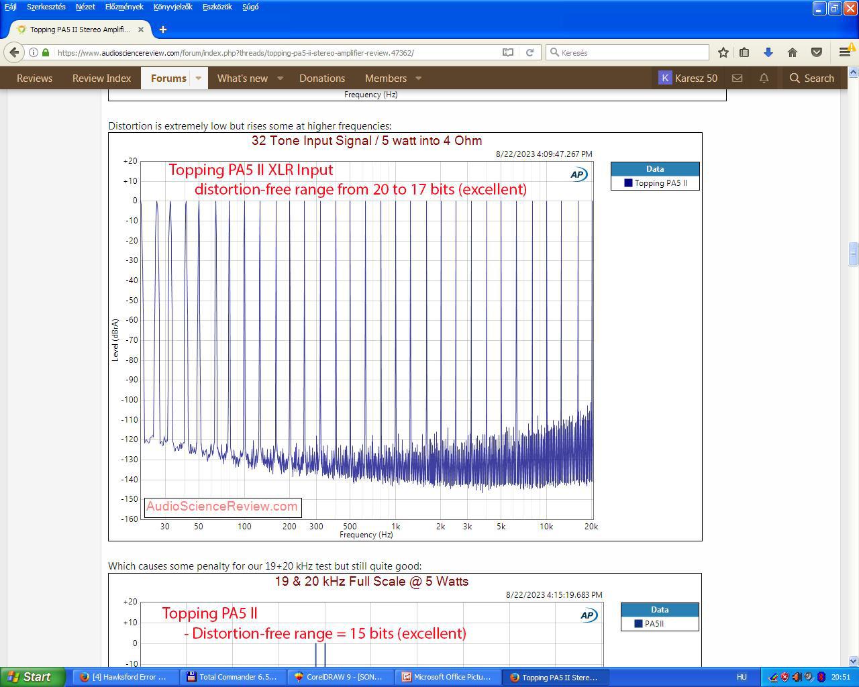Viewport: 859px width, 687px height.
Task: Switch to Microsoft Office Picture taskbar window
Action: pos(447,677)
